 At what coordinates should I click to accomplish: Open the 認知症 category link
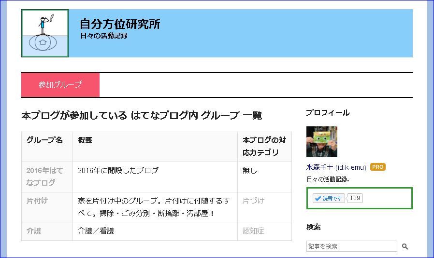[253, 231]
